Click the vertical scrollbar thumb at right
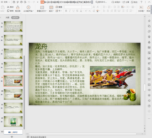The image size is (152, 138). pyautogui.click(x=145, y=87)
